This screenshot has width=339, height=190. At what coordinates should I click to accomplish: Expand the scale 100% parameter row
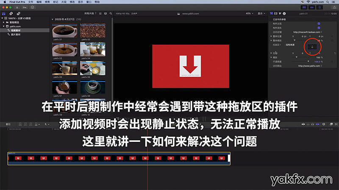pos(271,57)
